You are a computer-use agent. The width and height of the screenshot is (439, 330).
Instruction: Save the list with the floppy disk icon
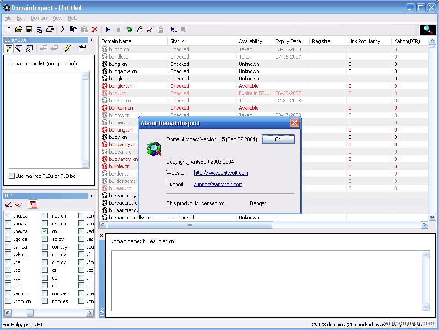pyautogui.click(x=28, y=29)
